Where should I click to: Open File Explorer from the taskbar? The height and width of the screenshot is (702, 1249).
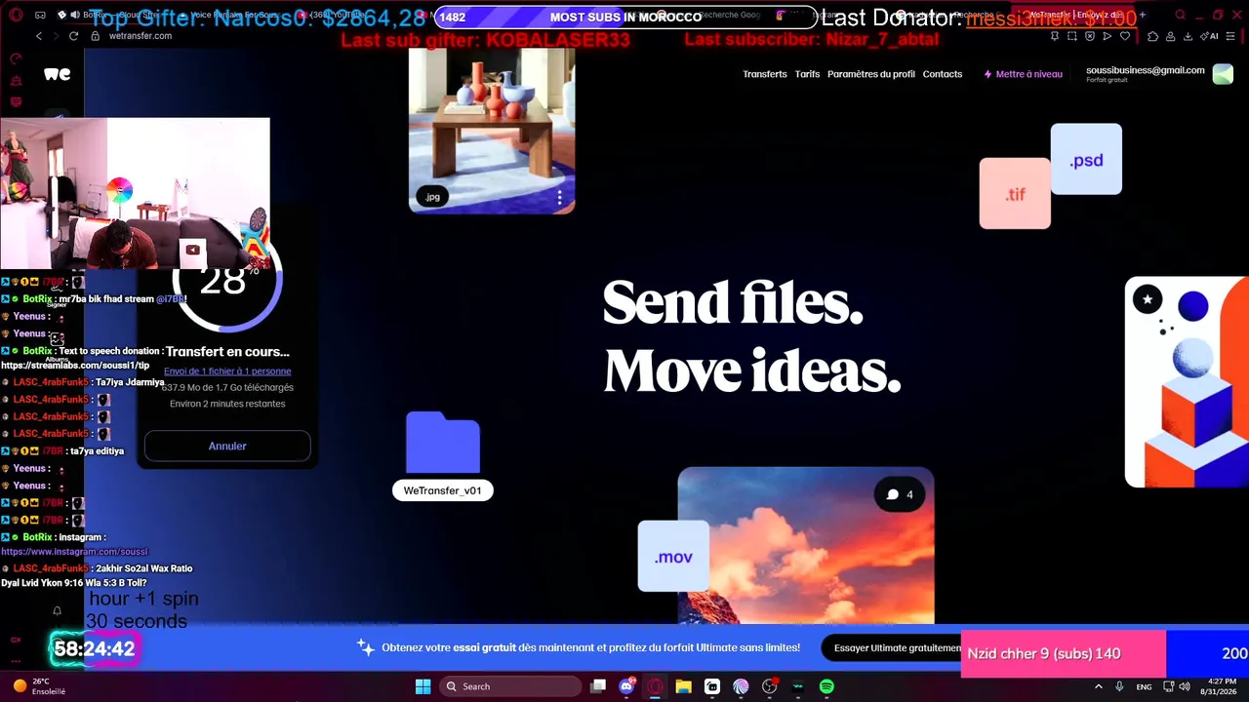683,686
